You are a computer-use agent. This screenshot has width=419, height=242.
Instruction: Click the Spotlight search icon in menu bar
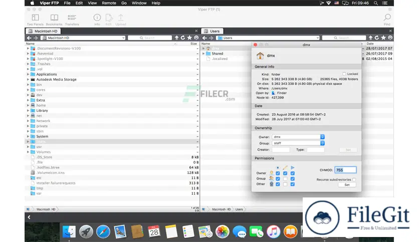376,3
